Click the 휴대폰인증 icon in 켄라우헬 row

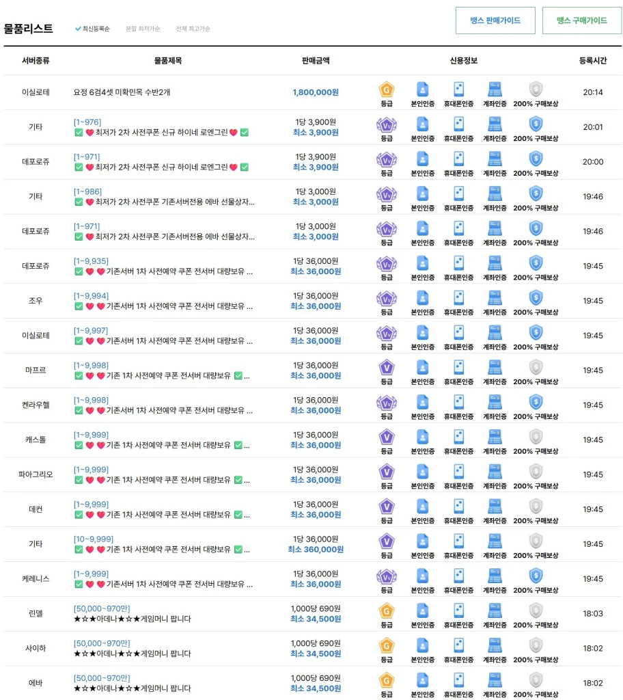click(459, 402)
